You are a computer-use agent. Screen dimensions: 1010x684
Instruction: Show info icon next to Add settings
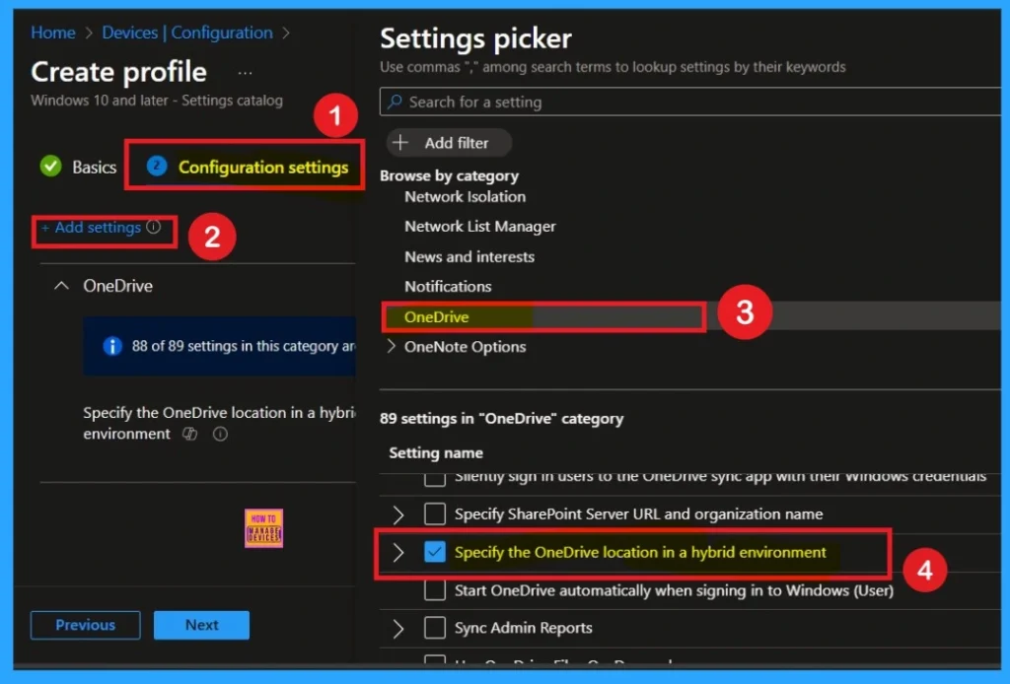click(x=153, y=227)
